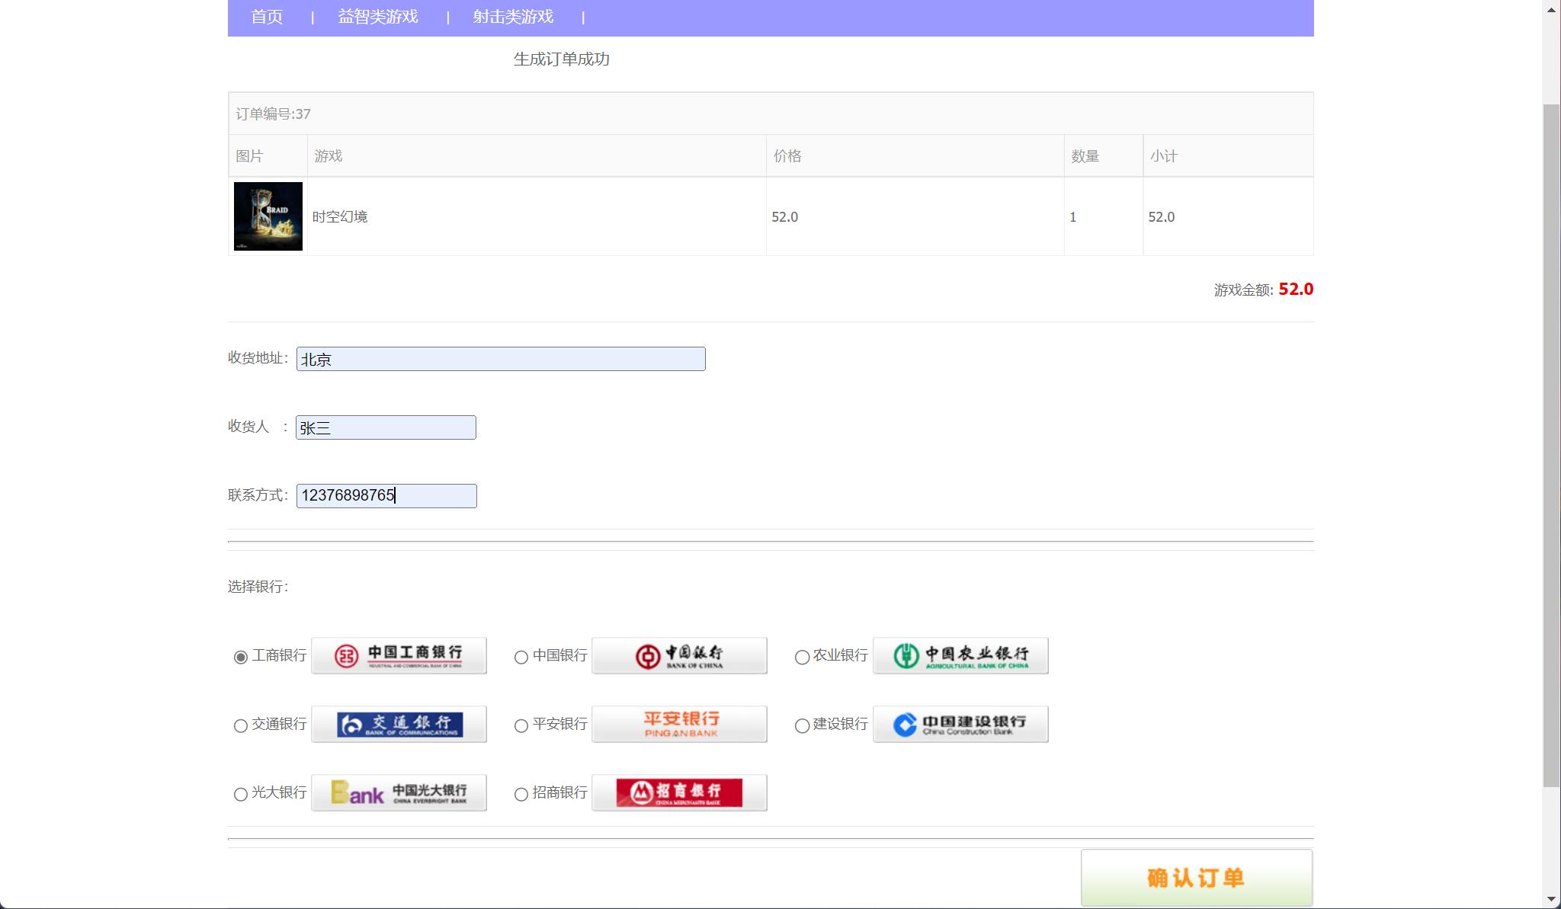Go to the 首页 homepage link
This screenshot has height=909, width=1561.
(x=265, y=16)
